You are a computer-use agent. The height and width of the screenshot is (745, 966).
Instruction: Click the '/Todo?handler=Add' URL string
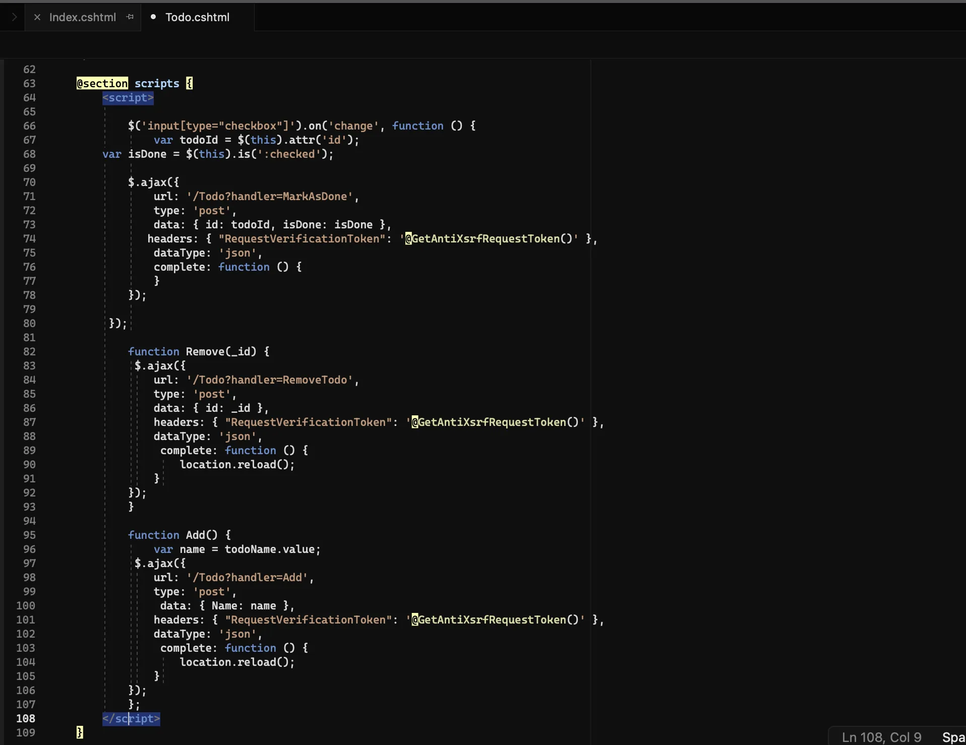tap(250, 578)
